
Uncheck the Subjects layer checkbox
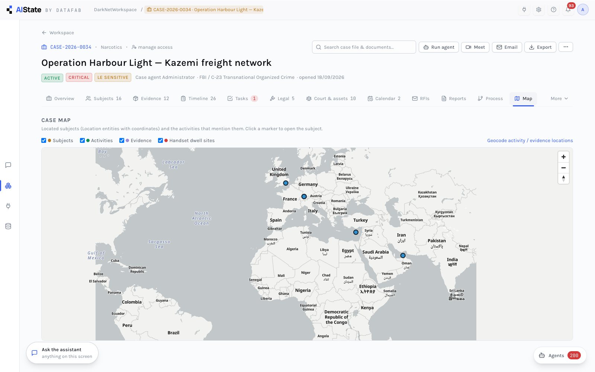click(x=44, y=140)
